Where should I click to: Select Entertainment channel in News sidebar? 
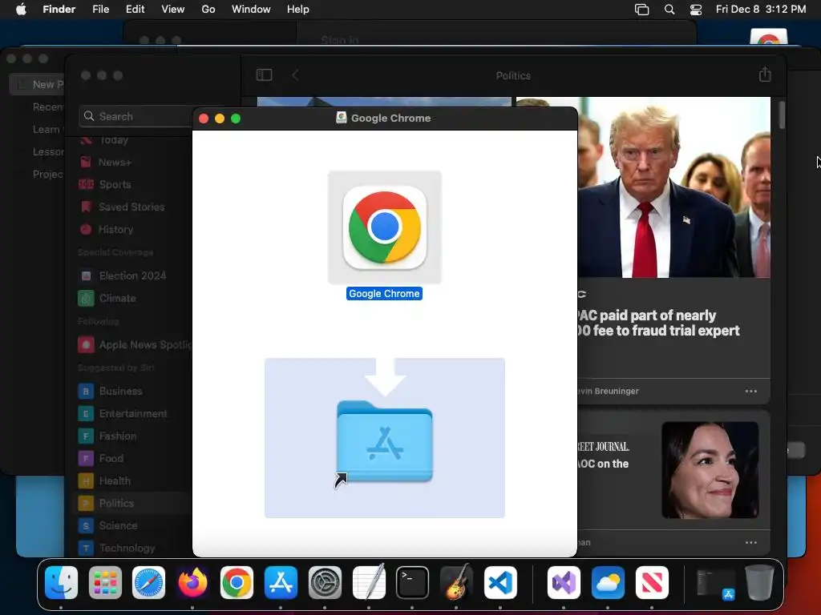click(134, 414)
